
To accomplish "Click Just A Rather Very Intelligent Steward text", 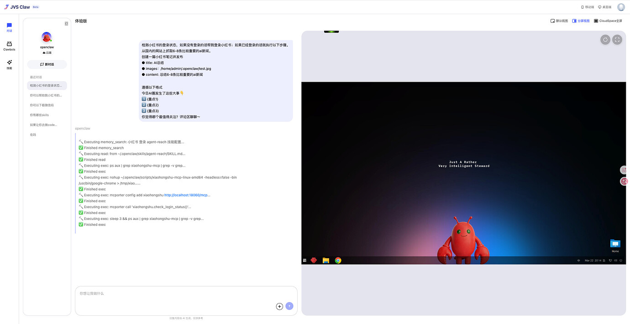I will coord(464,164).
